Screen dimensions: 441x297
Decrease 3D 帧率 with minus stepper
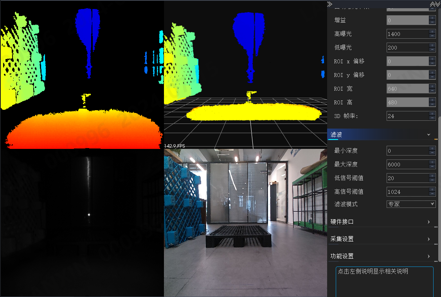point(432,118)
